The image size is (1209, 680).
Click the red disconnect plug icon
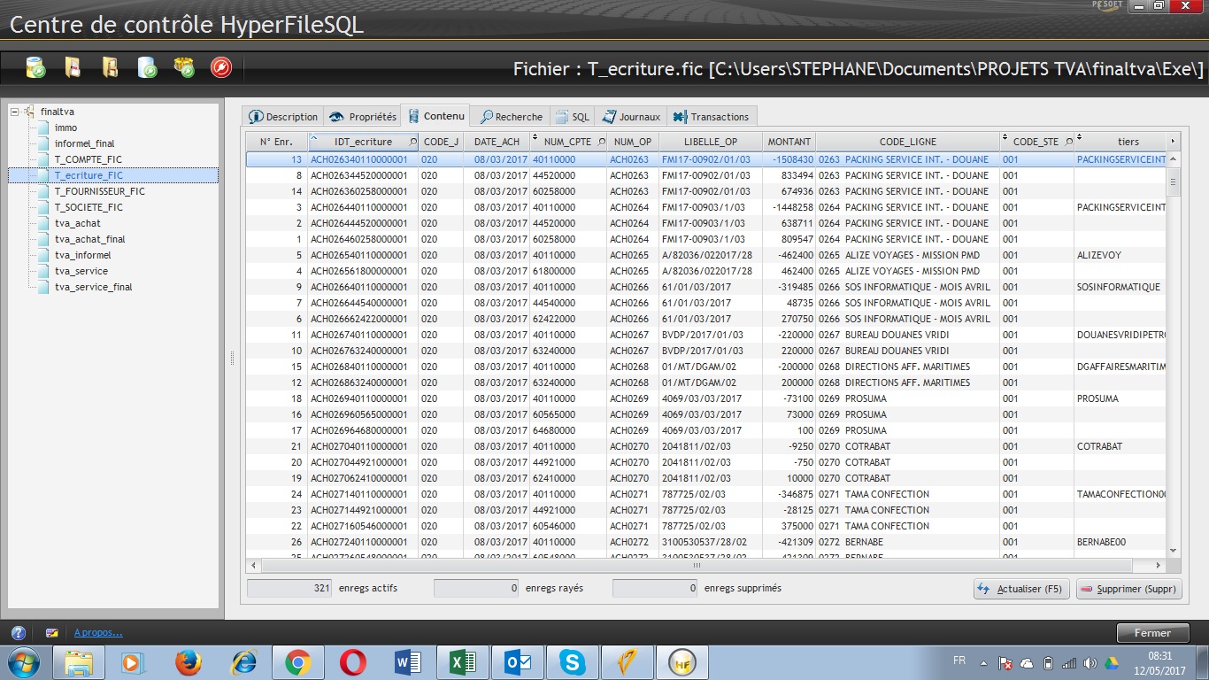[221, 67]
